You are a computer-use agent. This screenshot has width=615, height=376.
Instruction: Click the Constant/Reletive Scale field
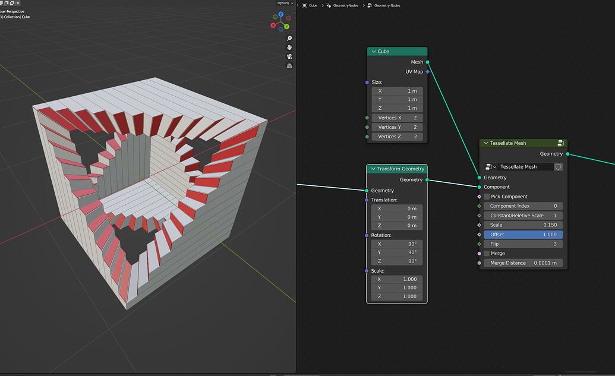(523, 216)
